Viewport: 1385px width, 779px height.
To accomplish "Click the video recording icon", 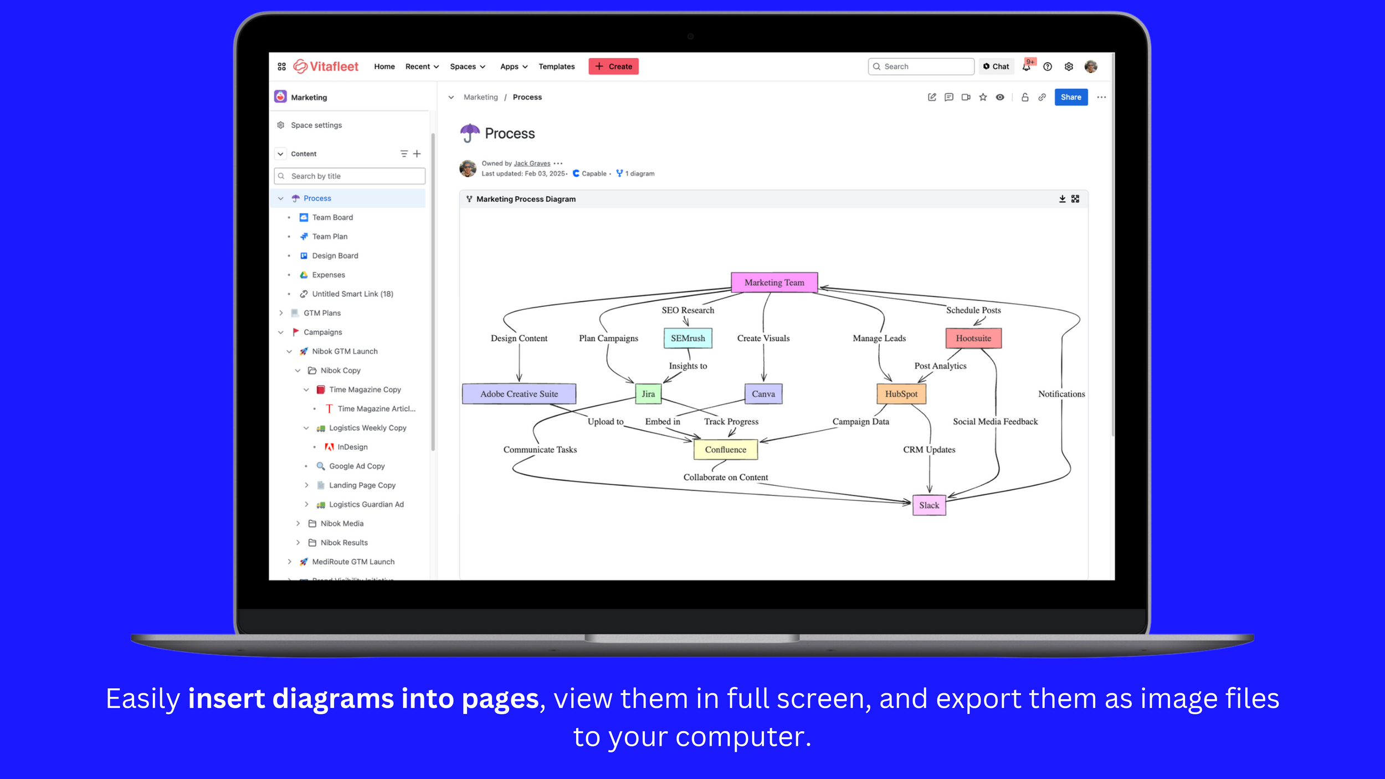I will [966, 97].
